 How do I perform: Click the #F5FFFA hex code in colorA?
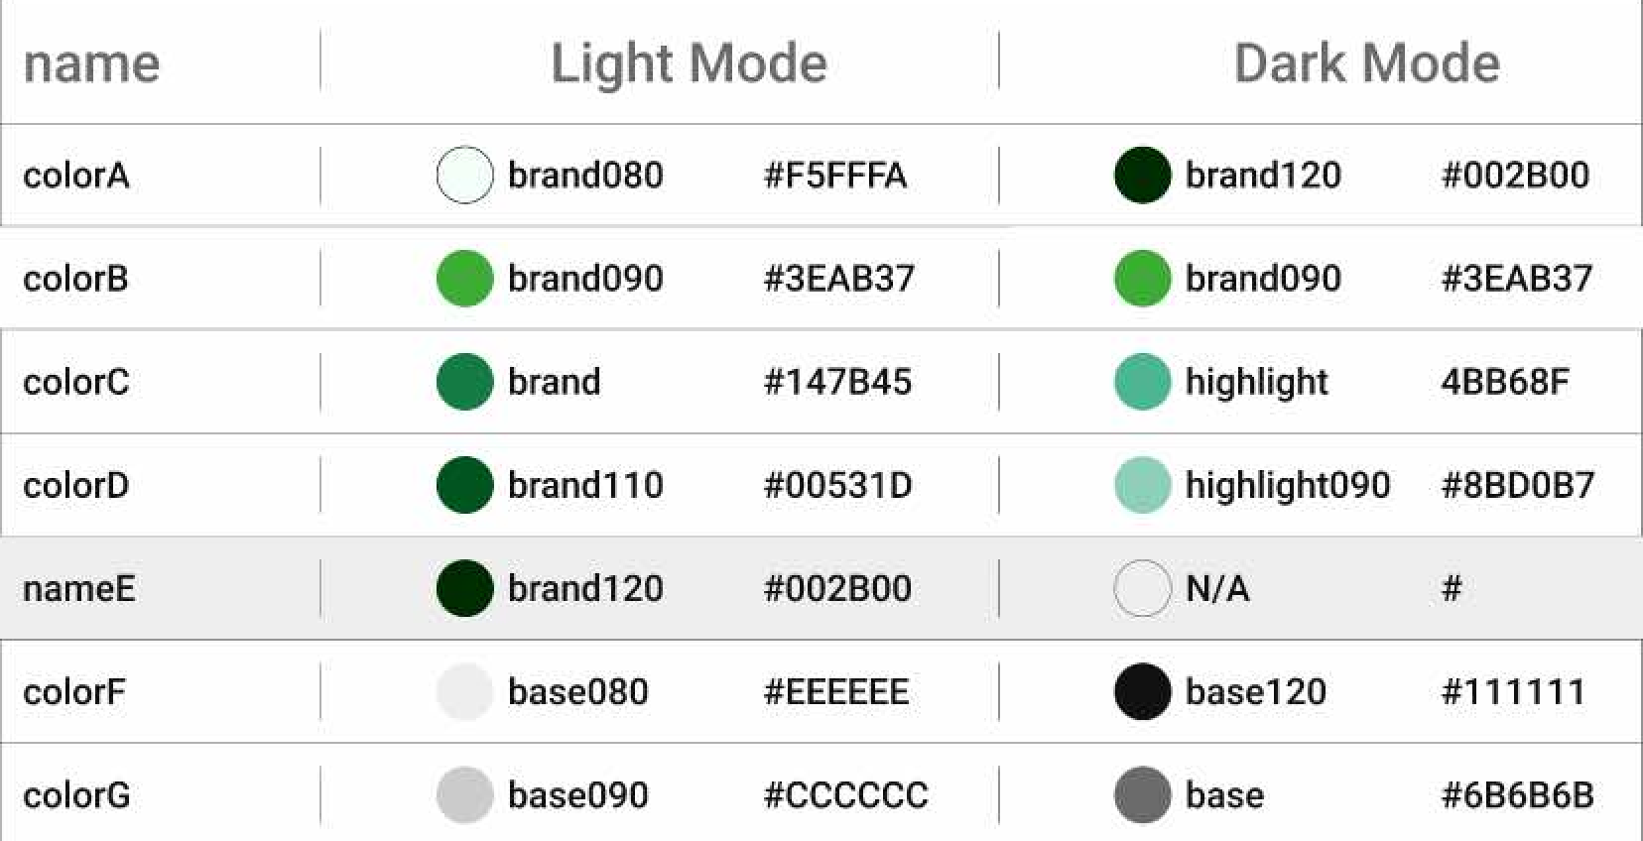pos(835,175)
